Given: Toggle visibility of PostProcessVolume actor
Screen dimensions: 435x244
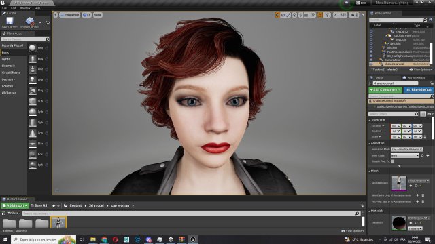Looking at the screenshot, I should [371, 52].
